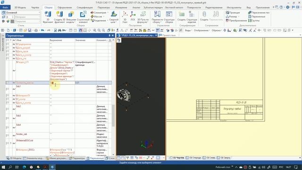The image size is (302, 170).
Task: Toggle flag checkbox for $Дата_разраб row
Action: coord(8,48)
